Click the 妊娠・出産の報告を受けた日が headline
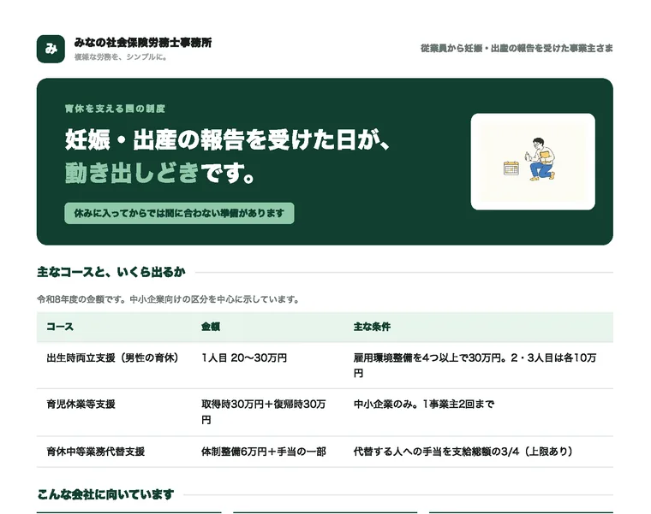The height and width of the screenshot is (514, 651). point(228,139)
